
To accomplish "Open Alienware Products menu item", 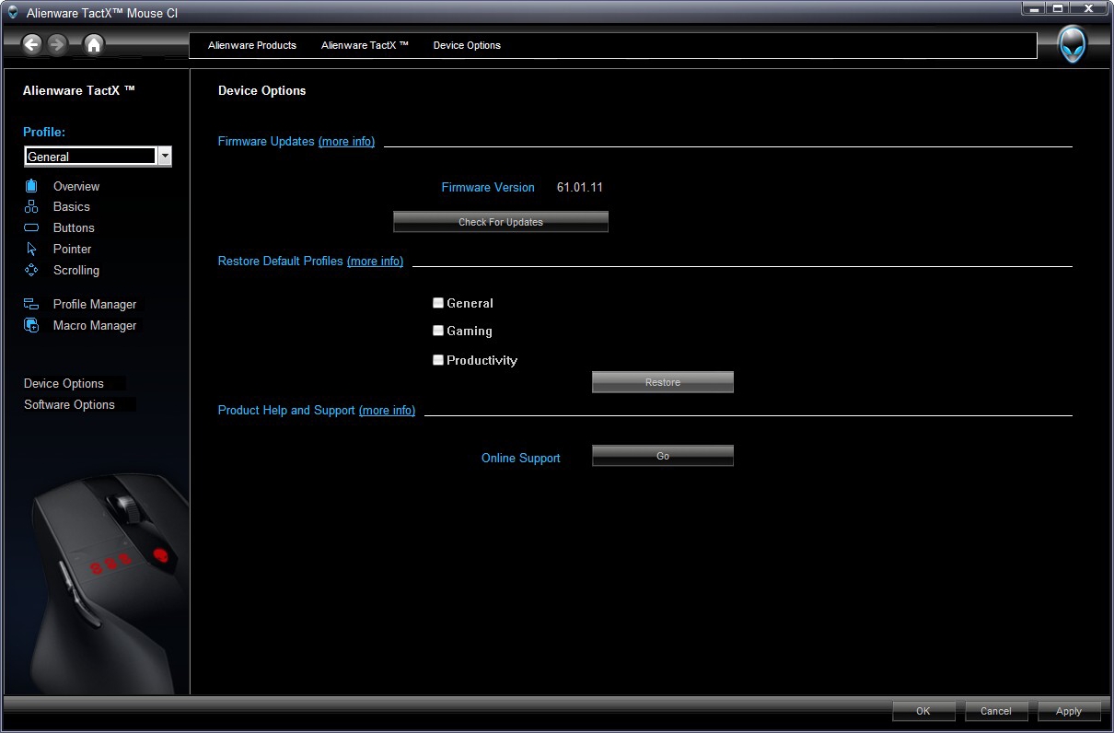I will coord(252,45).
